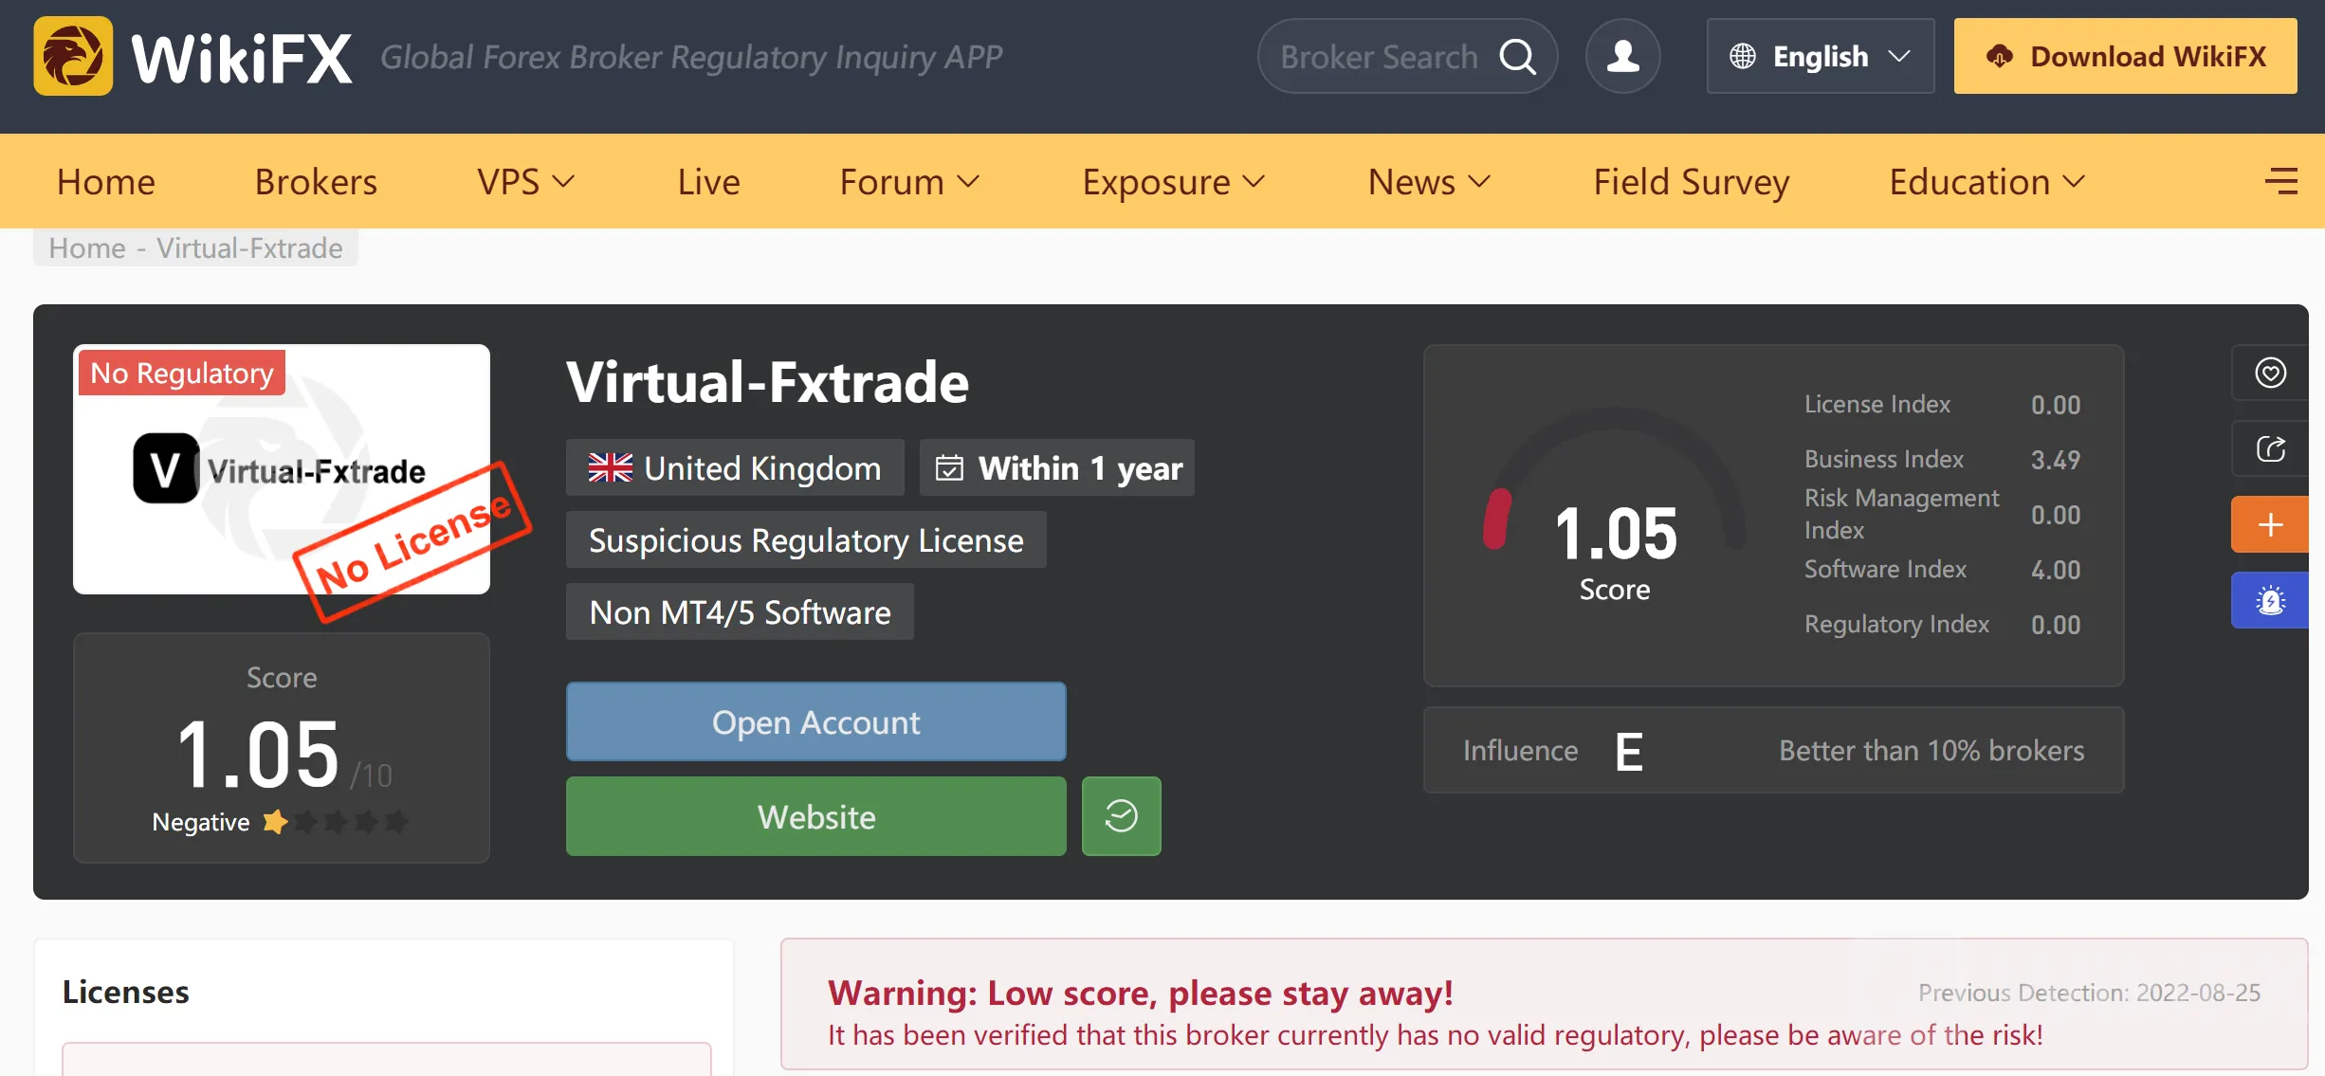Click the Business Index value 3.49
The image size is (2325, 1076).
[x=2055, y=460]
